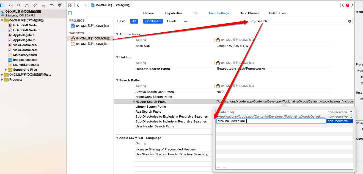Screen dimensions: 363x174
Task: Clear the build settings search field
Action: (x=350, y=21)
